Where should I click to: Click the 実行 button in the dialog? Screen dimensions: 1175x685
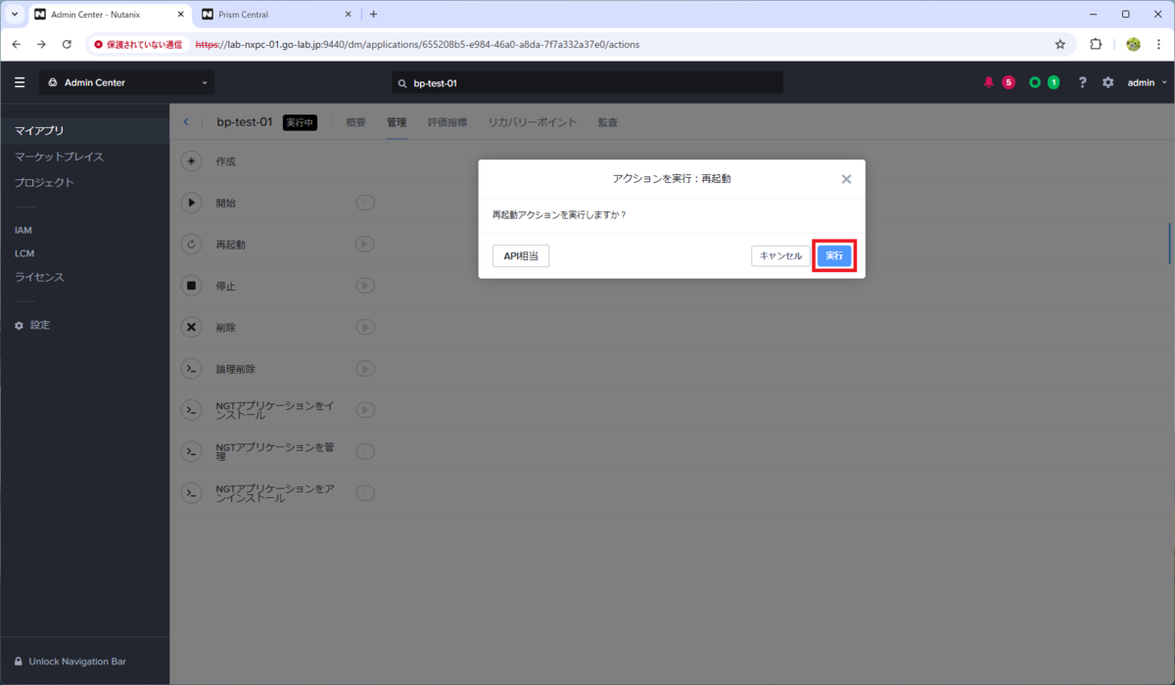[x=834, y=255]
